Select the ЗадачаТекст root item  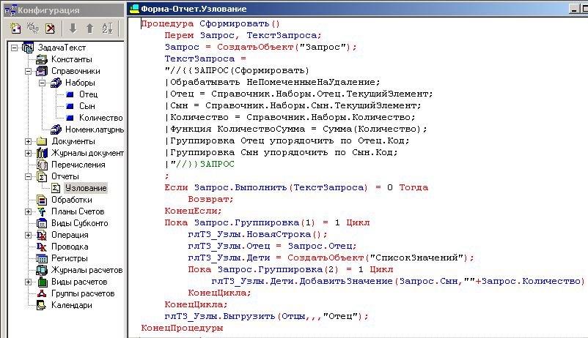pyautogui.click(x=62, y=48)
